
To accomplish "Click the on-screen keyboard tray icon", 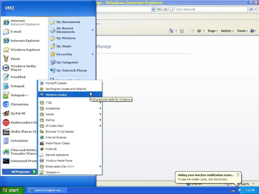I will click(x=233, y=190).
